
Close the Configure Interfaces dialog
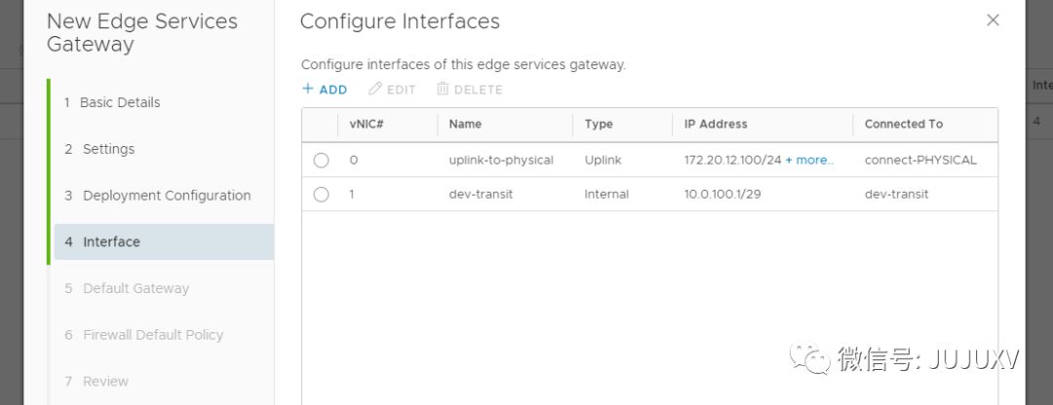point(993,20)
